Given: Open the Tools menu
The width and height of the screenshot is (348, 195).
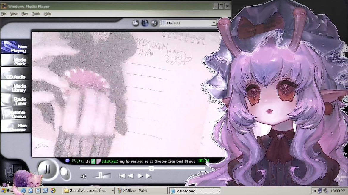Looking at the screenshot, I should click(x=36, y=14).
